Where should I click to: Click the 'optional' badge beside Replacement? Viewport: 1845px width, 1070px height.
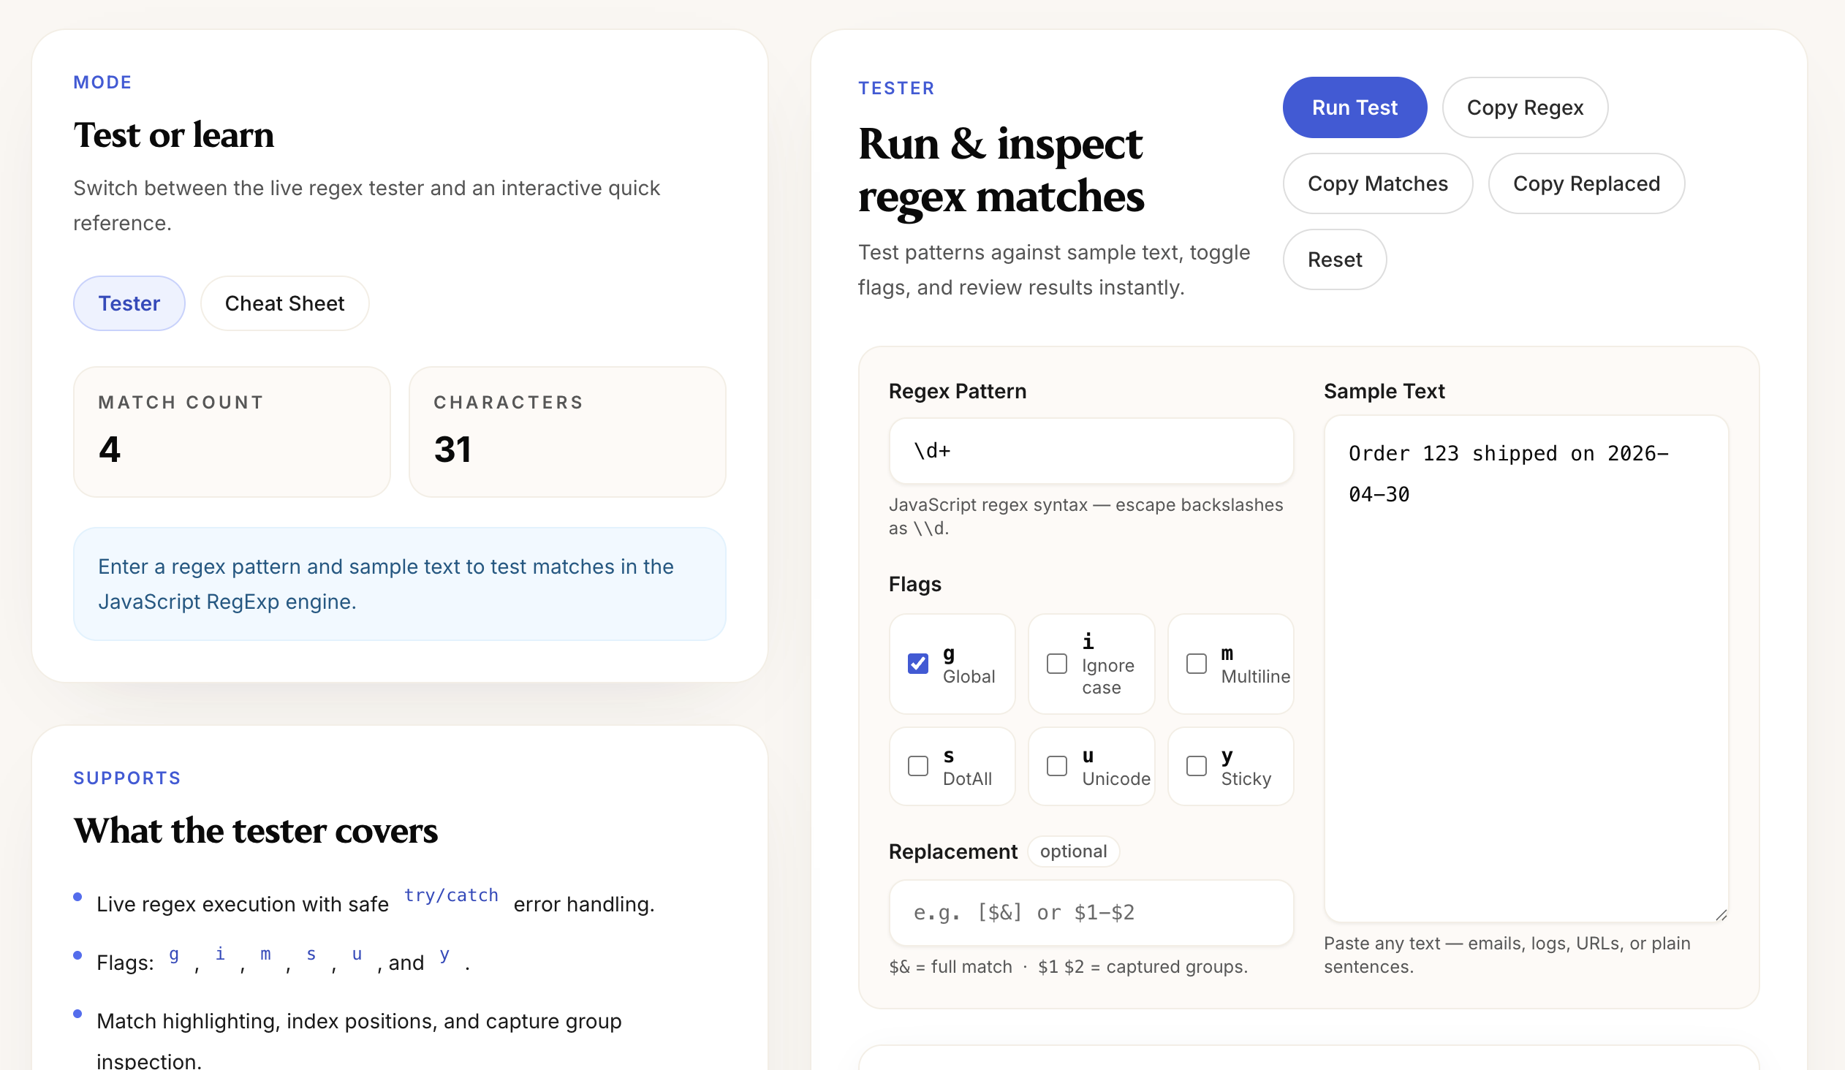coord(1073,851)
